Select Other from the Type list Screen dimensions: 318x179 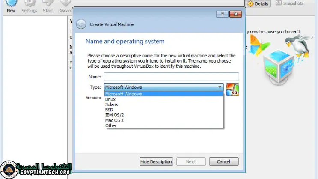coord(163,125)
